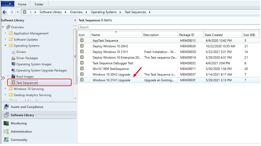The width and height of the screenshot is (261, 146).
Task: Switch to the Home ribbon tab
Action: point(22,4)
